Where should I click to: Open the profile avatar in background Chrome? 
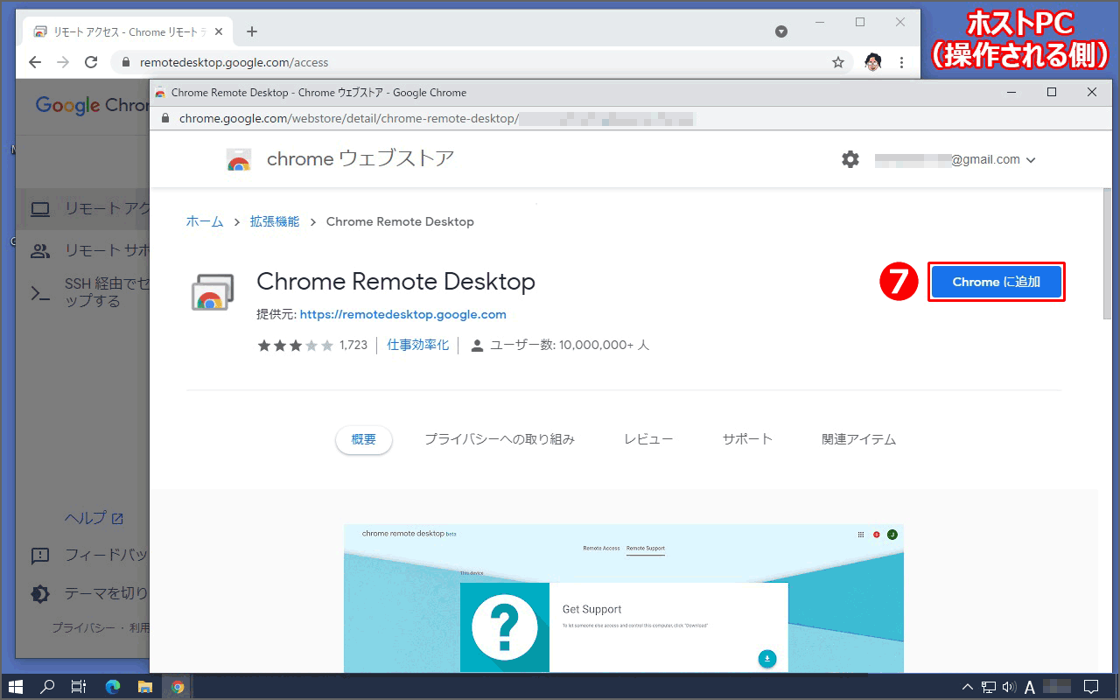tap(872, 62)
